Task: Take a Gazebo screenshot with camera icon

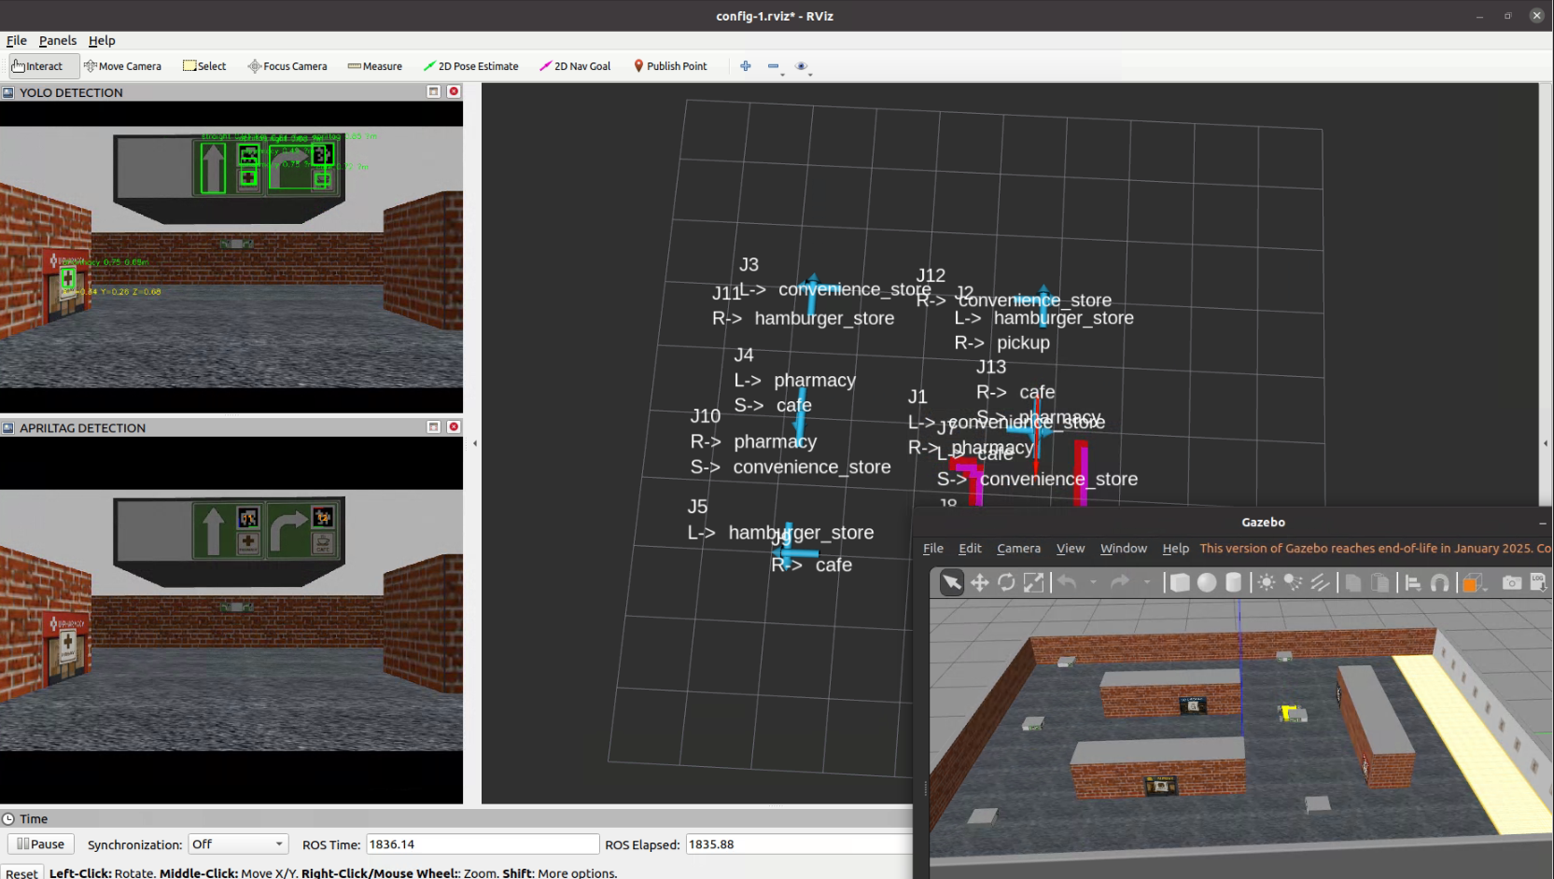Action: [1511, 583]
